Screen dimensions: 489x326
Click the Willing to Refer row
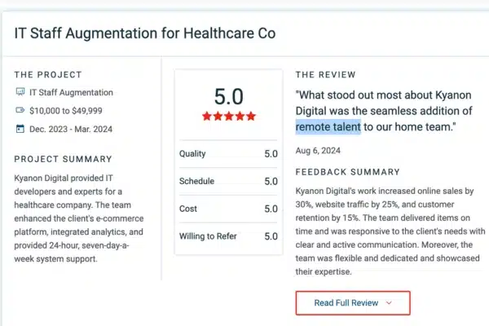(228, 236)
